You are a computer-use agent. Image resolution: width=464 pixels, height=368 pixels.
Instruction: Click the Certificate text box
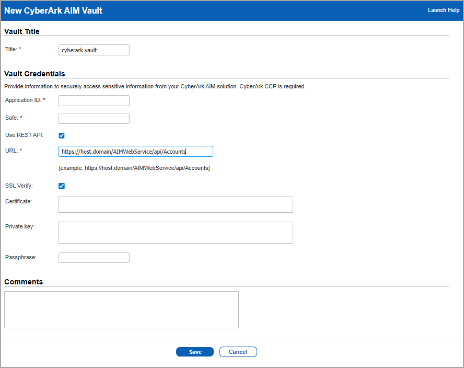pos(176,204)
